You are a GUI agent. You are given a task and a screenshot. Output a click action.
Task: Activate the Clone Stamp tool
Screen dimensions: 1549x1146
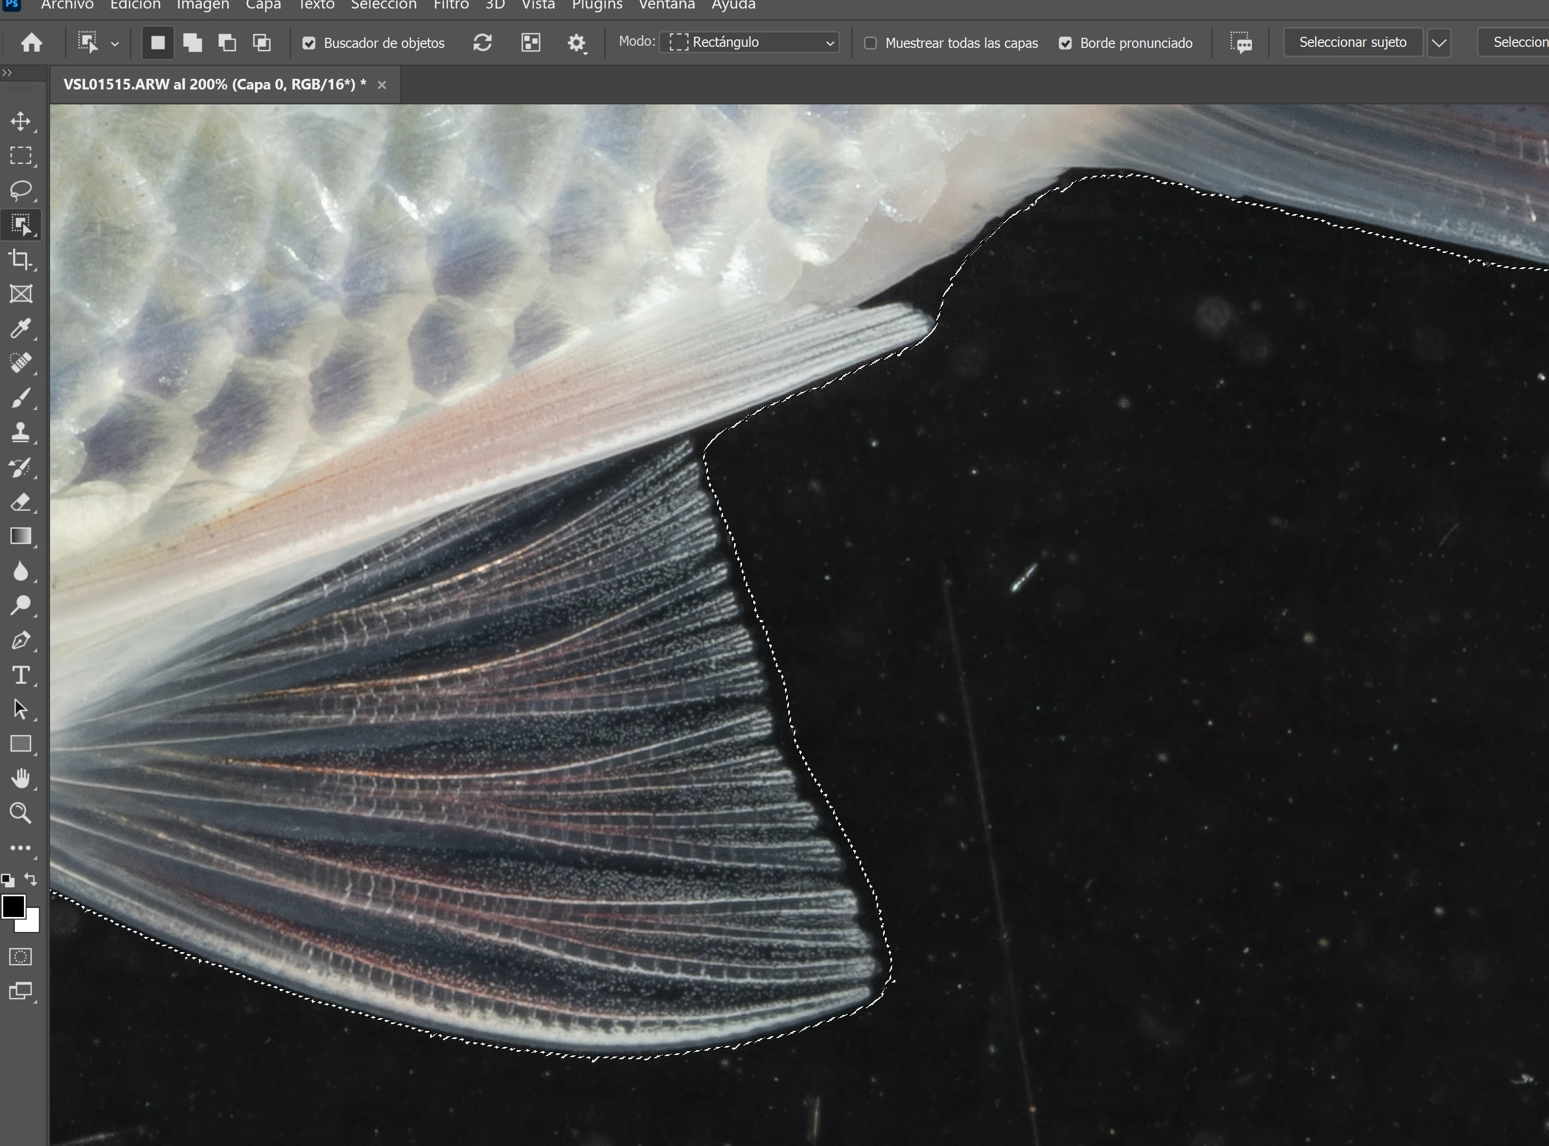[x=20, y=432]
